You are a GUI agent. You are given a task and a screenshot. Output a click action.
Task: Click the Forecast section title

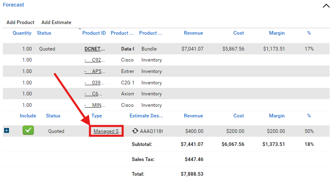point(13,5)
